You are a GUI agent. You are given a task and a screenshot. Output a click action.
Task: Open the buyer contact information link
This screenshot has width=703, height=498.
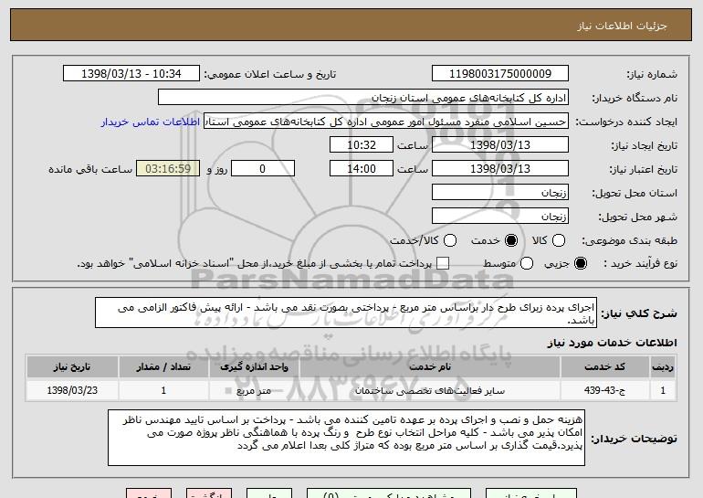(x=151, y=122)
